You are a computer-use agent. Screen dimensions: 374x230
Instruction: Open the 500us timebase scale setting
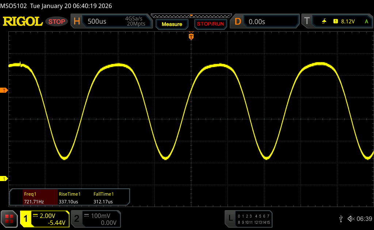click(x=97, y=22)
